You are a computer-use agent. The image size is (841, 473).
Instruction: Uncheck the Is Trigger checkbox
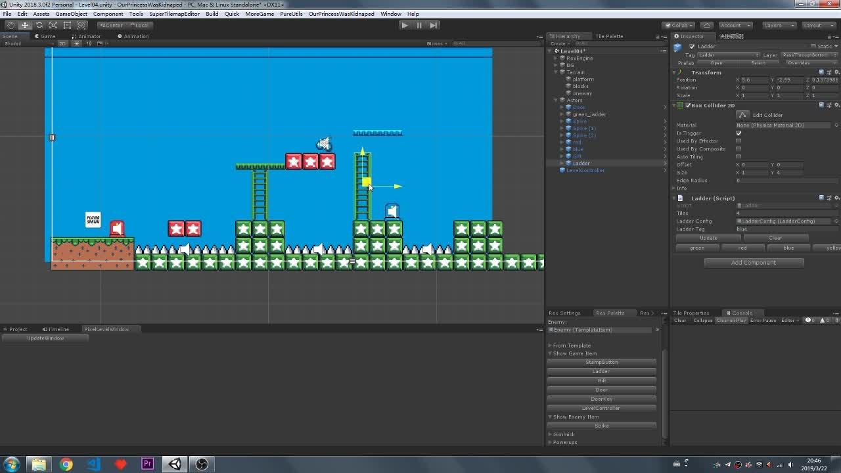point(739,133)
